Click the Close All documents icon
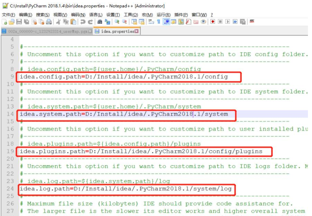312x216 pixels. 41,22
